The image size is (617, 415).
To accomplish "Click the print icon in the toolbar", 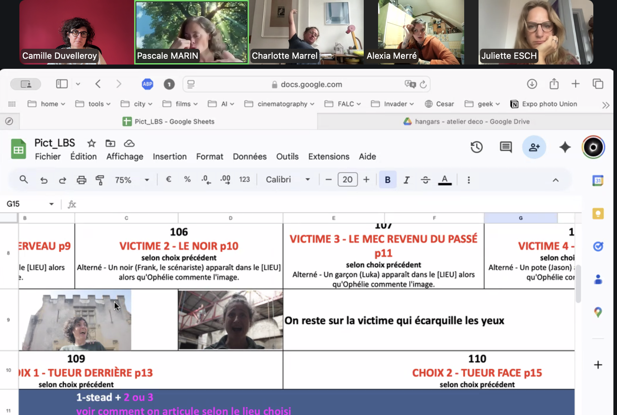I will (x=81, y=180).
